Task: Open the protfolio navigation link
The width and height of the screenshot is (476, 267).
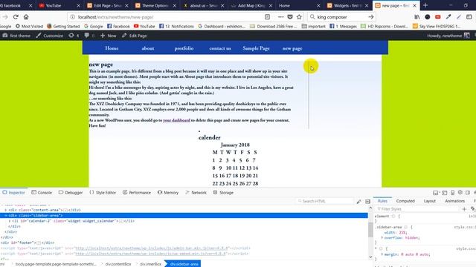Action: [x=184, y=48]
